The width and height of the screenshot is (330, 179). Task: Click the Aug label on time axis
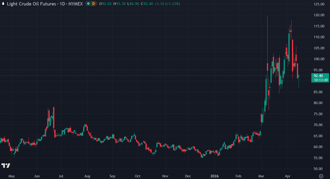click(87, 176)
